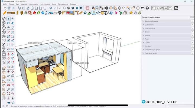Click the 3300,0000 mm dimension label
Image resolution: width=195 pixels, height=108 pixels.
point(35,43)
